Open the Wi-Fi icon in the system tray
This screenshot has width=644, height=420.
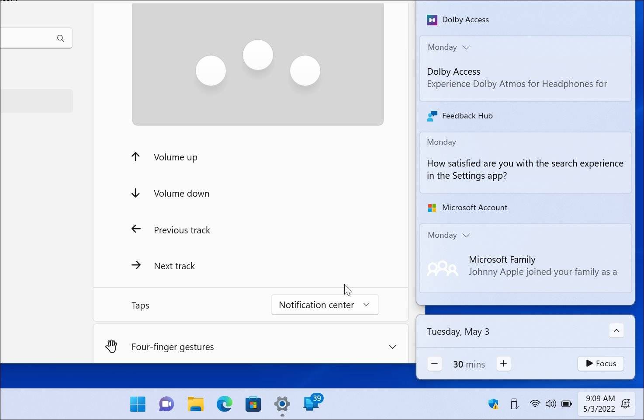535,404
